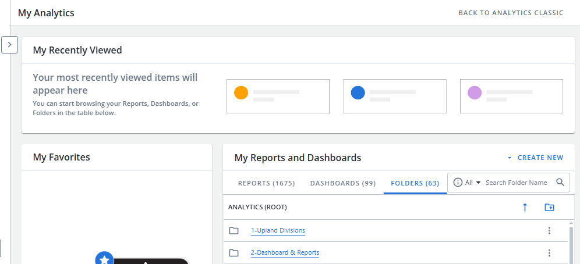Click the purple placeholder recent card
This screenshot has height=264, width=580.
click(511, 96)
